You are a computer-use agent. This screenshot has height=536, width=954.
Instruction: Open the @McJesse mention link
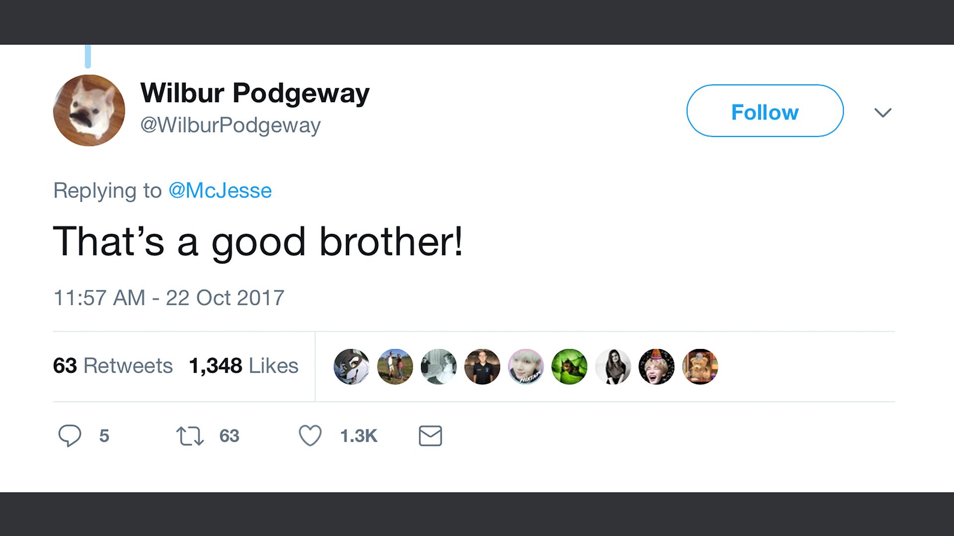[220, 191]
